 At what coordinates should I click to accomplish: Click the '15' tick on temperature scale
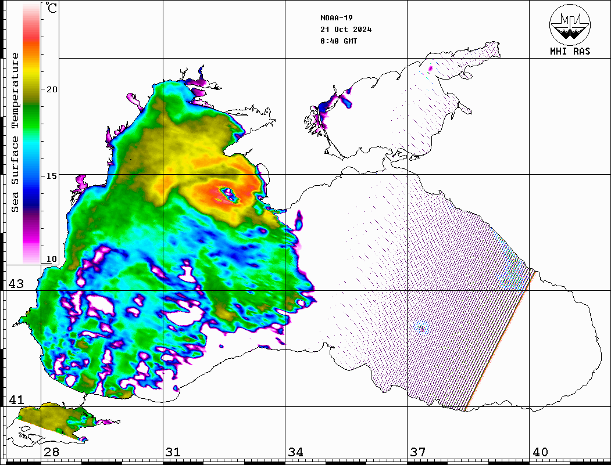tap(51, 176)
